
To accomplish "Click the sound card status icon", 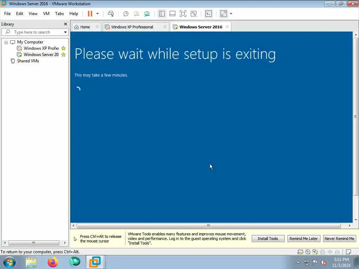I will [330, 252].
